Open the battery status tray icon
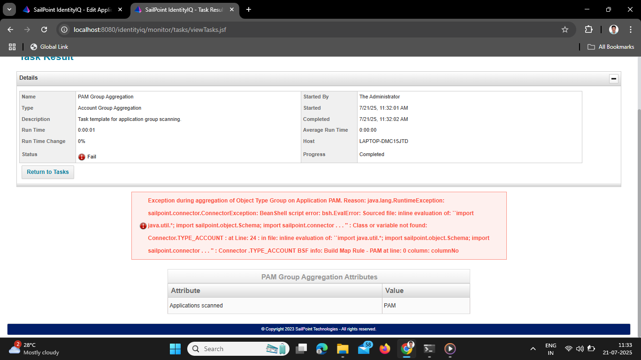The width and height of the screenshot is (641, 360). [591, 349]
